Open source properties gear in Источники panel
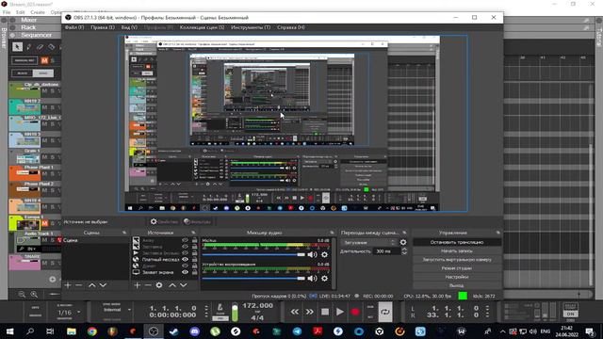Image resolution: width=603 pixels, height=339 pixels. (159, 285)
